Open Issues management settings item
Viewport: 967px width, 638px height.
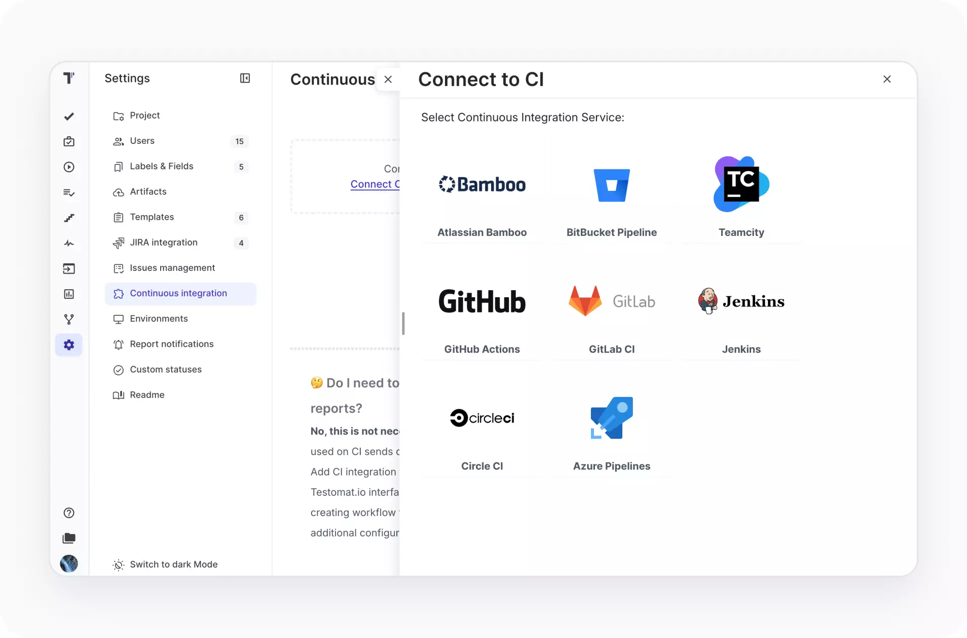click(180, 268)
